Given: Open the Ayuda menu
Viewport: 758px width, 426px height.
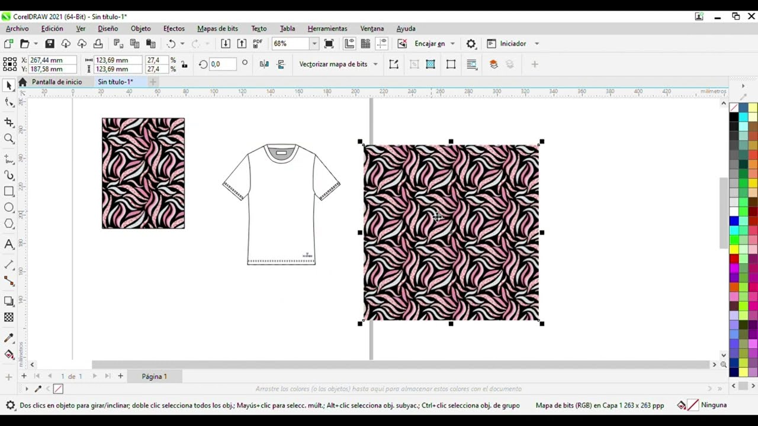Looking at the screenshot, I should [406, 28].
